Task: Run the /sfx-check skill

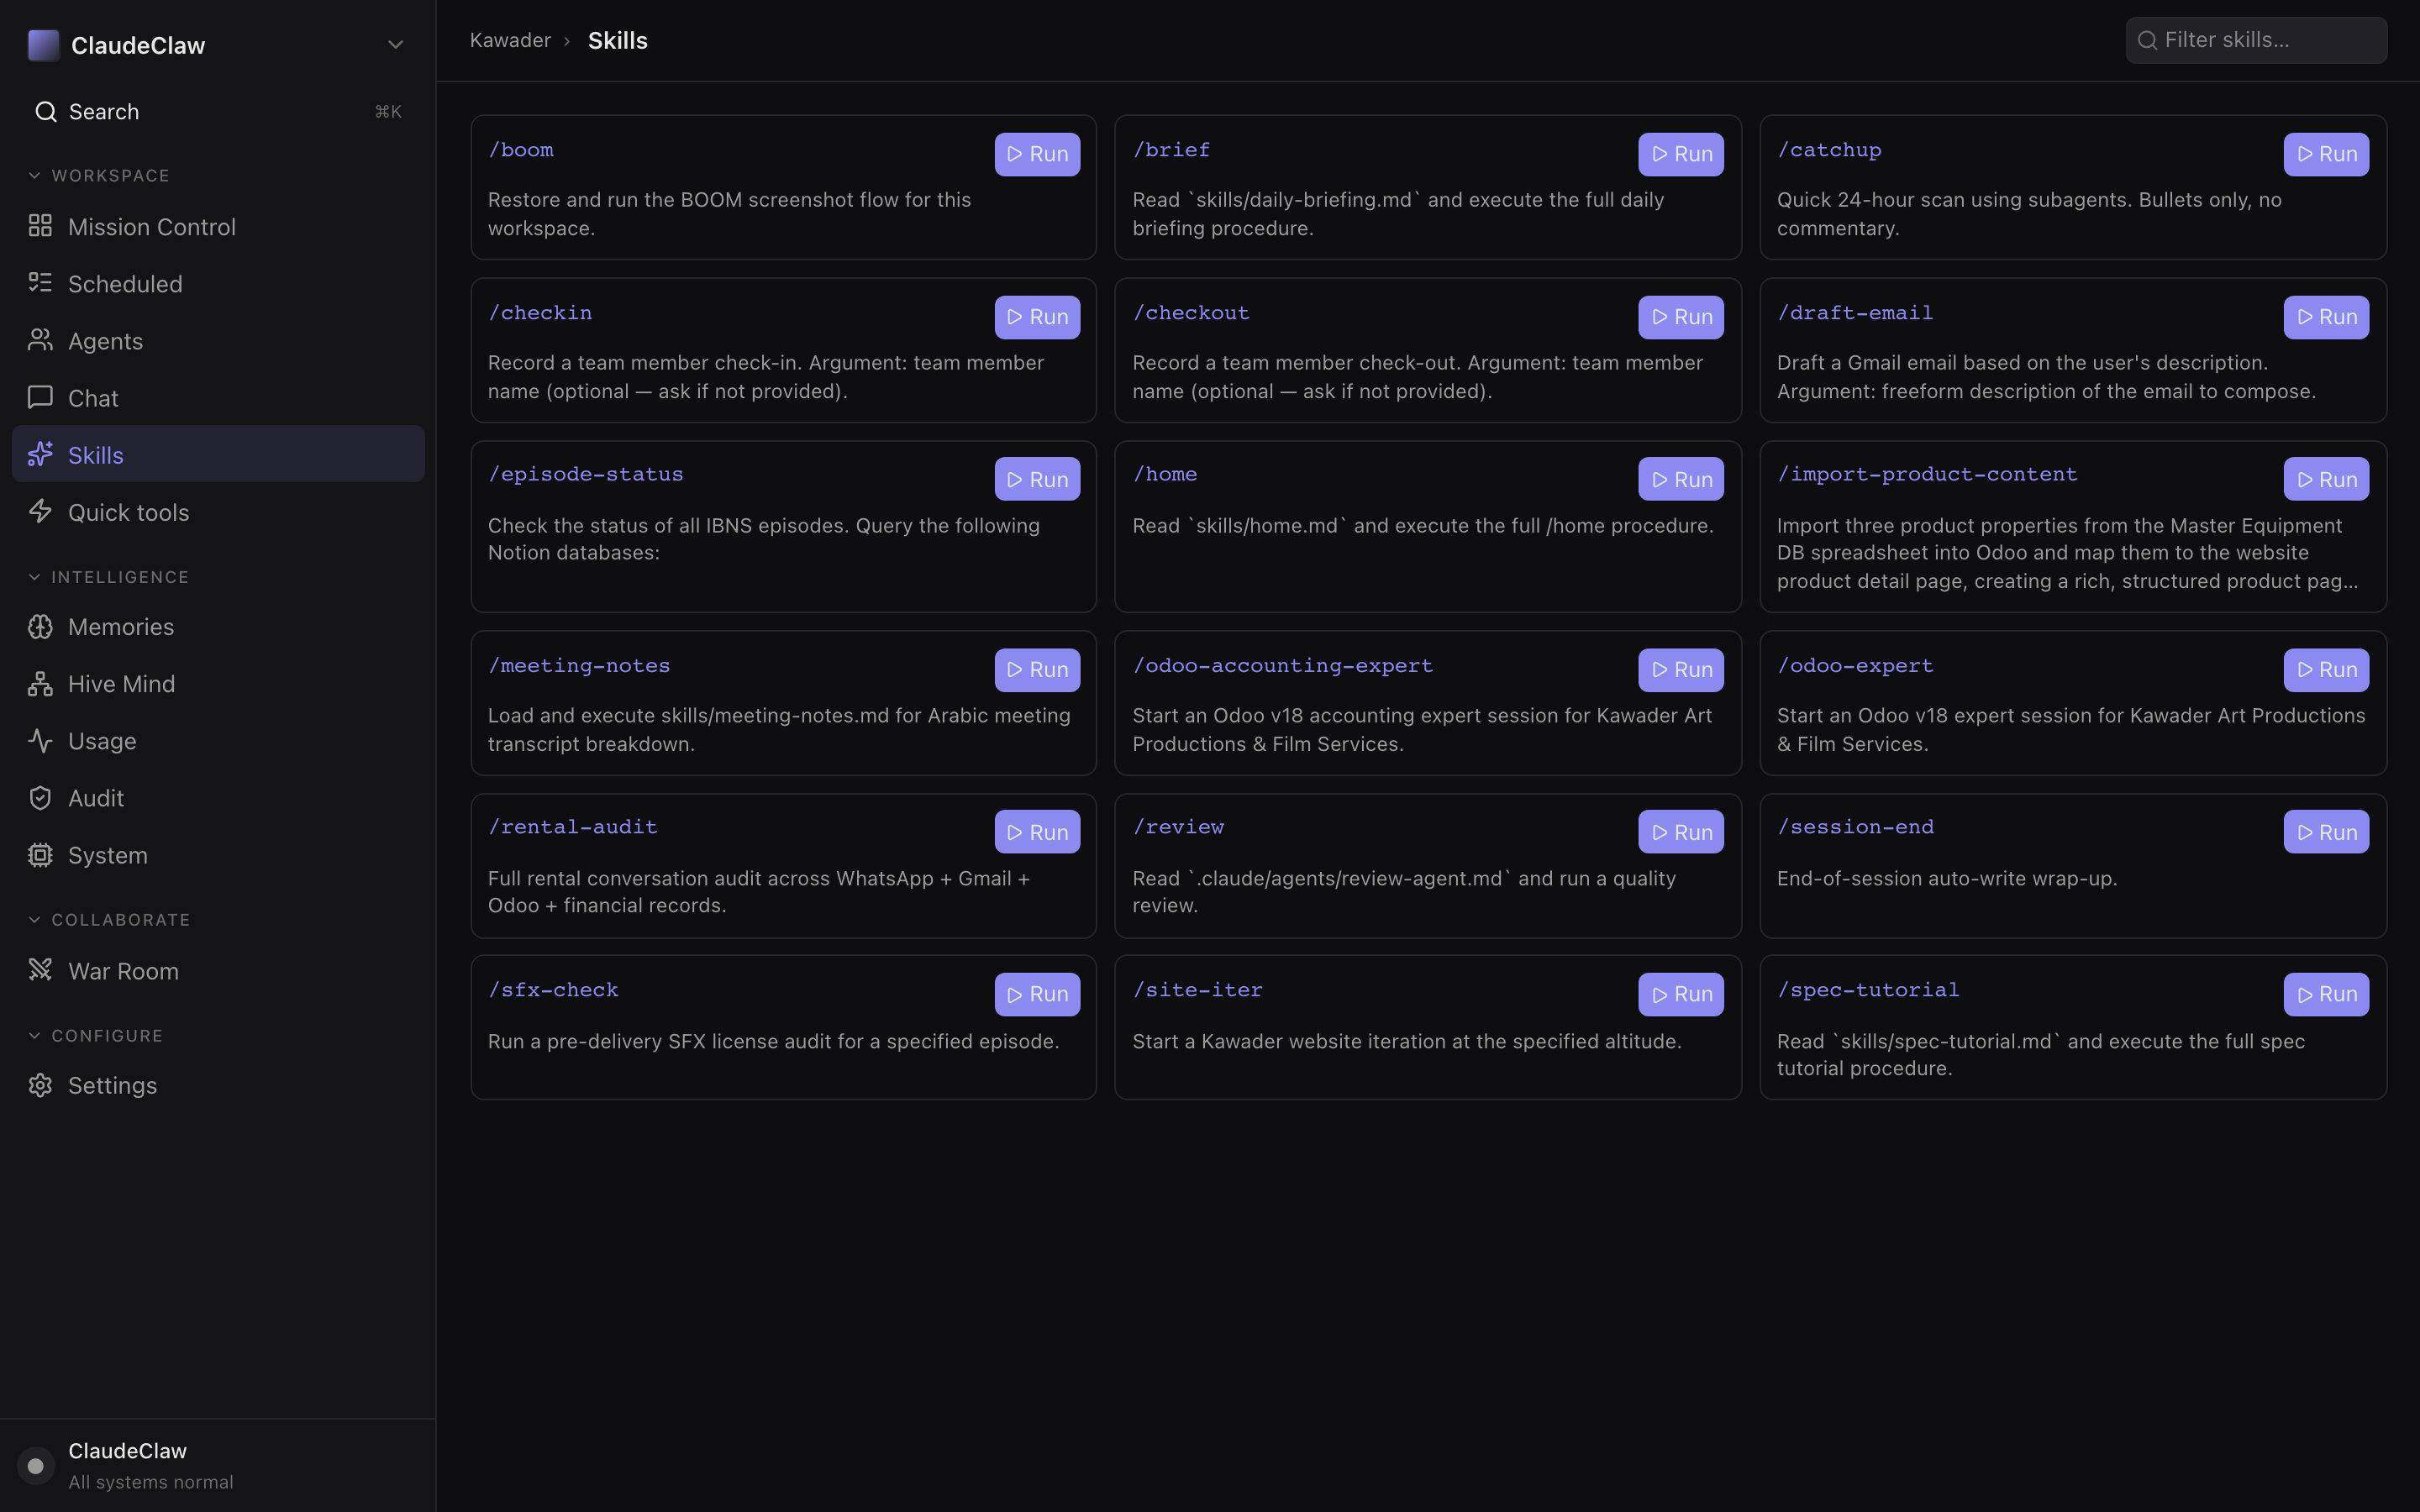Action: point(1037,994)
